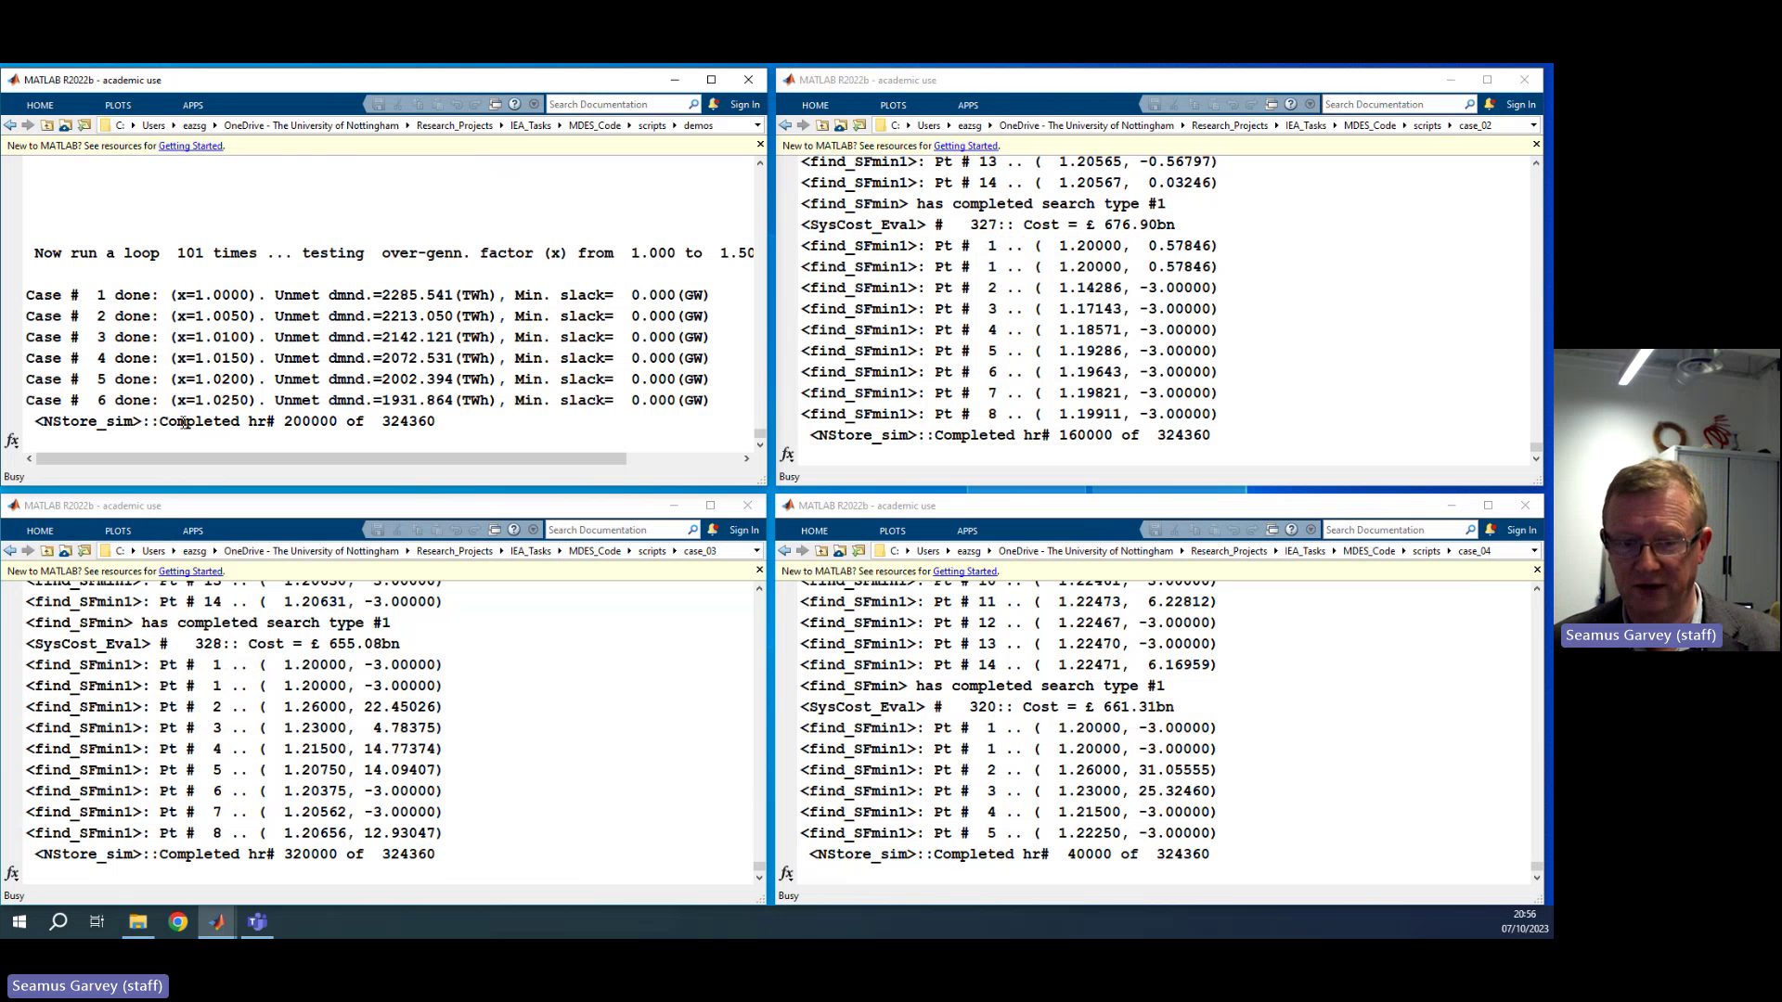Viewport: 1782px width, 1002px height.
Task: Click Back arrow in demos MATLAB window
Action: point(9,125)
